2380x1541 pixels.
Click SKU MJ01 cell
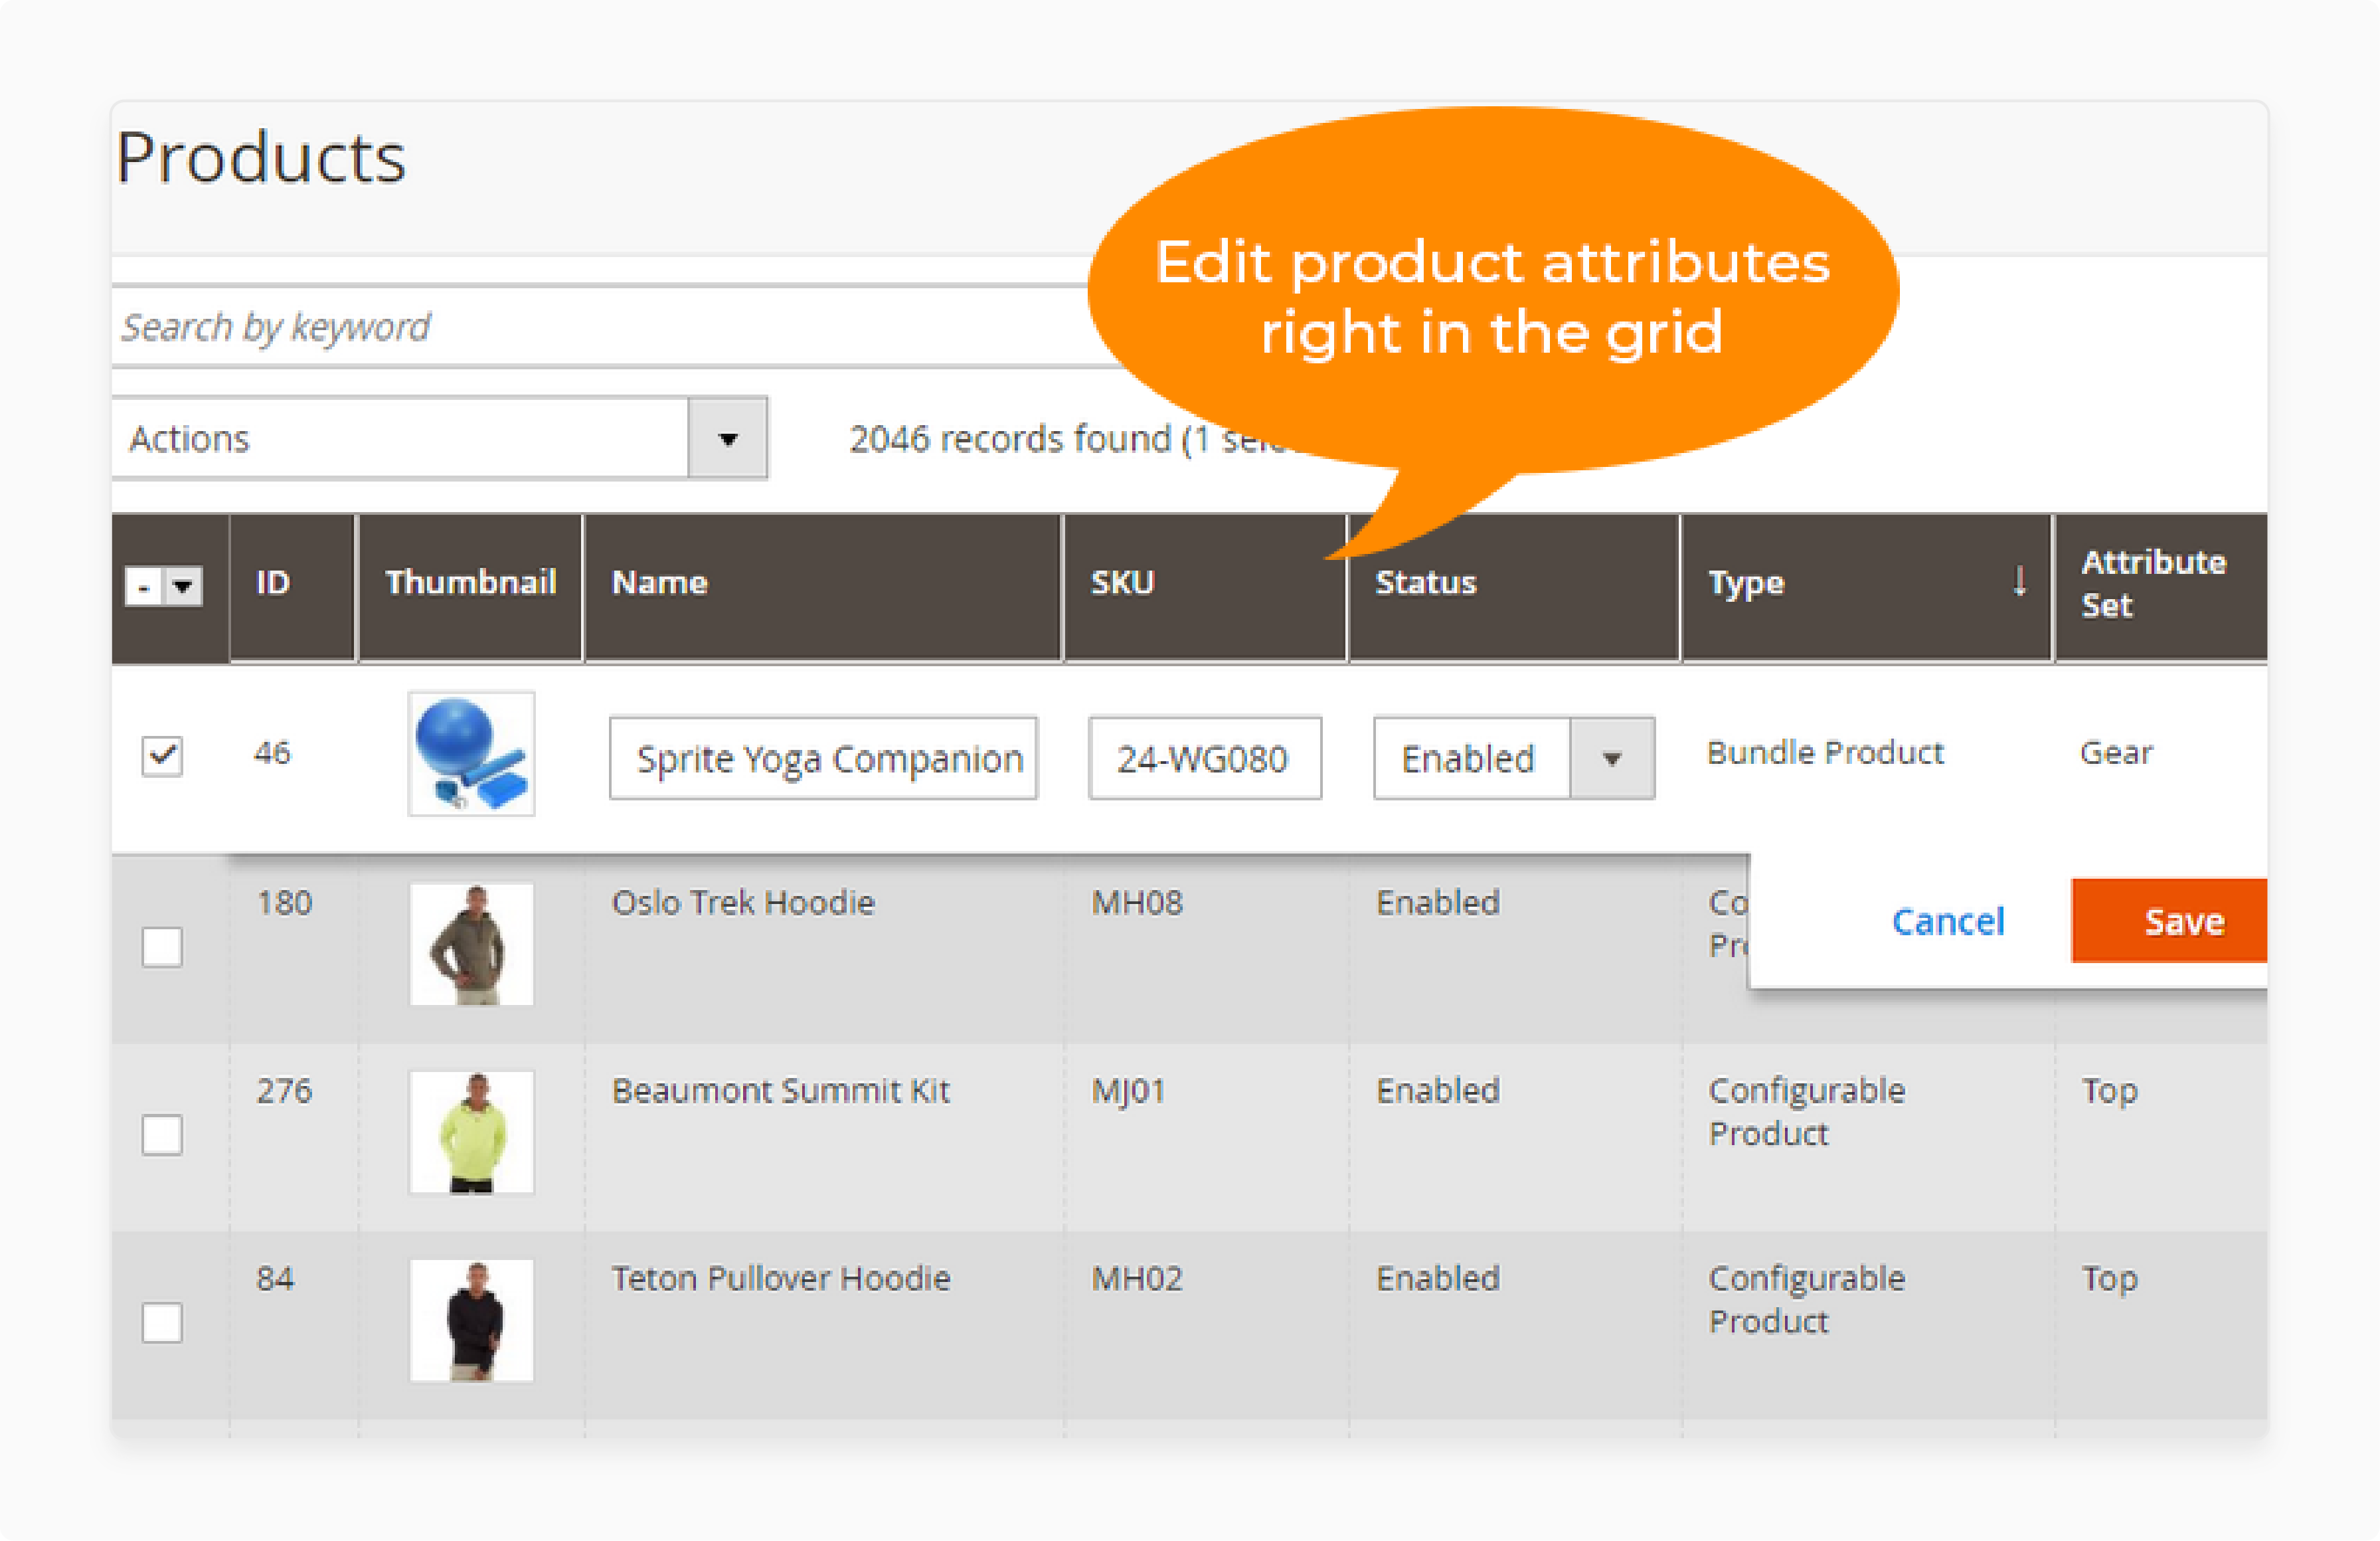(x=1128, y=1090)
